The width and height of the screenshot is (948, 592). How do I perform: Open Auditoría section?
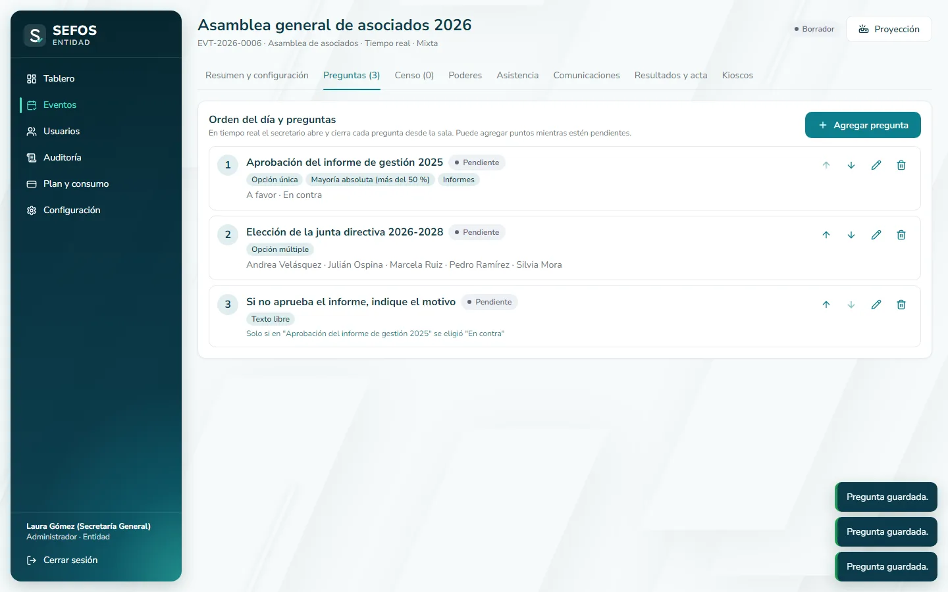tap(96, 157)
